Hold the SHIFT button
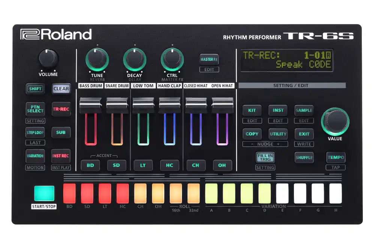Viewport: 375px width, 249px height. 35,89
